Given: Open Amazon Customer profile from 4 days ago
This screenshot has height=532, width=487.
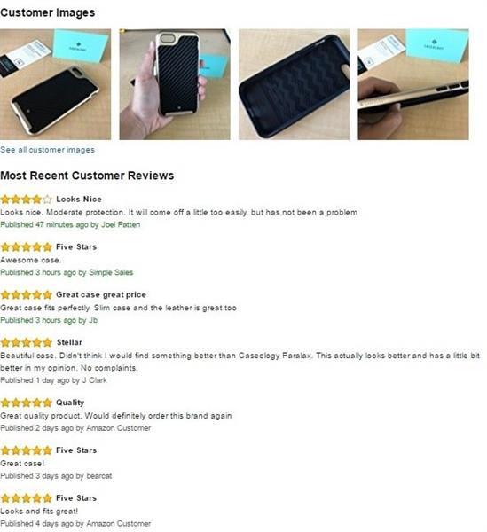Looking at the screenshot, I should [x=119, y=524].
